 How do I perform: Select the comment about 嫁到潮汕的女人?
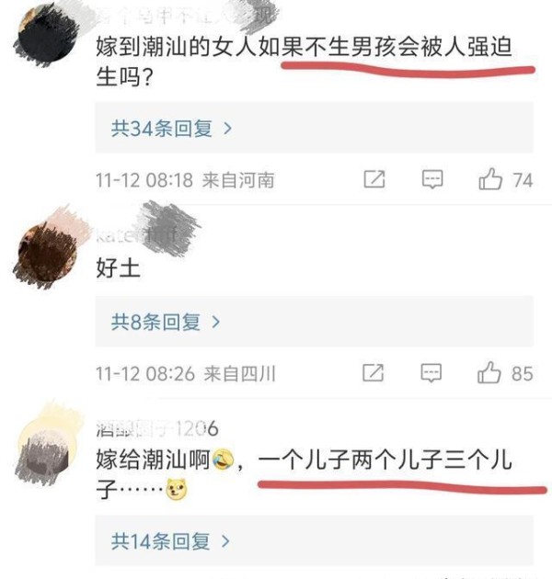tap(305, 62)
